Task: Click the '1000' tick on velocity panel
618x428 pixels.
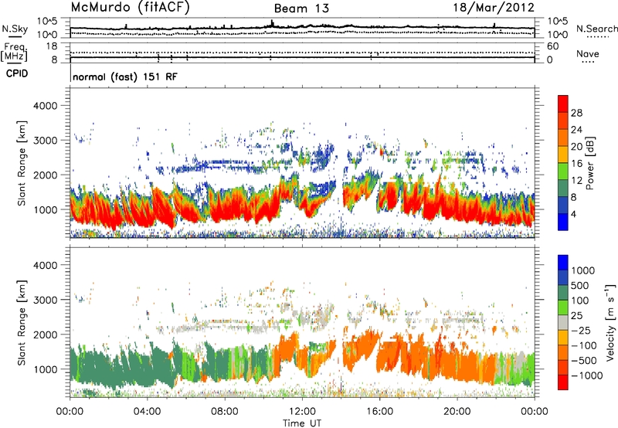Action: coord(45,369)
